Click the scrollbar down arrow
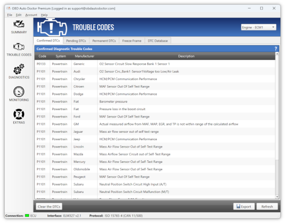285x223 pixels. (x=277, y=197)
